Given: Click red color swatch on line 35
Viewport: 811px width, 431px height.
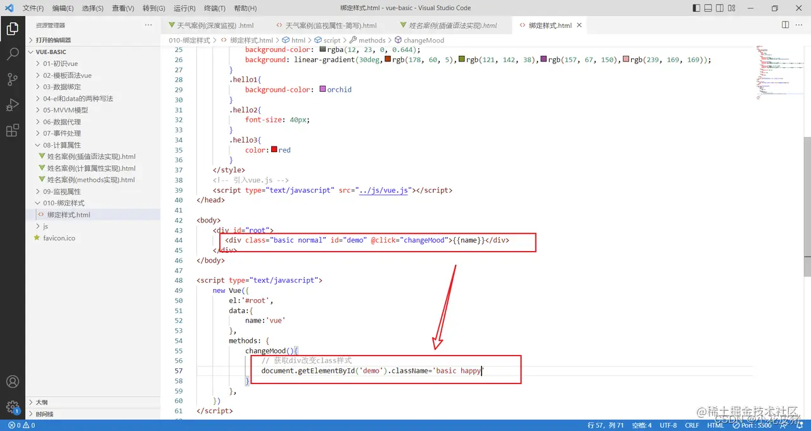Looking at the screenshot, I should [274, 150].
